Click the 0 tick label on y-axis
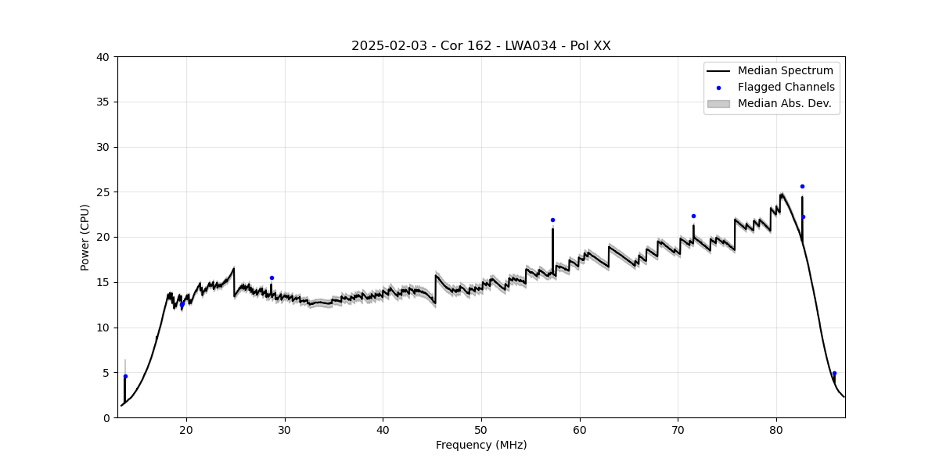The width and height of the screenshot is (939, 469). [106, 418]
